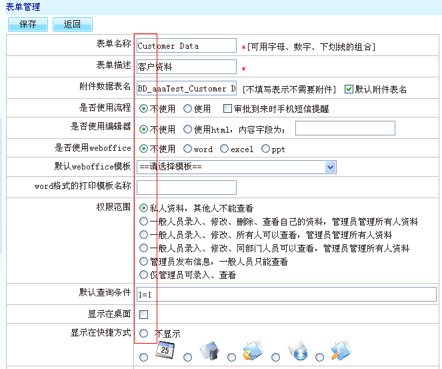Select permission 查看自己的资料 option

click(x=144, y=222)
